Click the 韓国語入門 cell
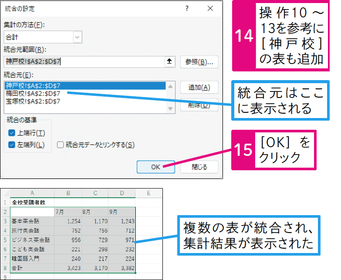341x280 pixels. [x=32, y=259]
